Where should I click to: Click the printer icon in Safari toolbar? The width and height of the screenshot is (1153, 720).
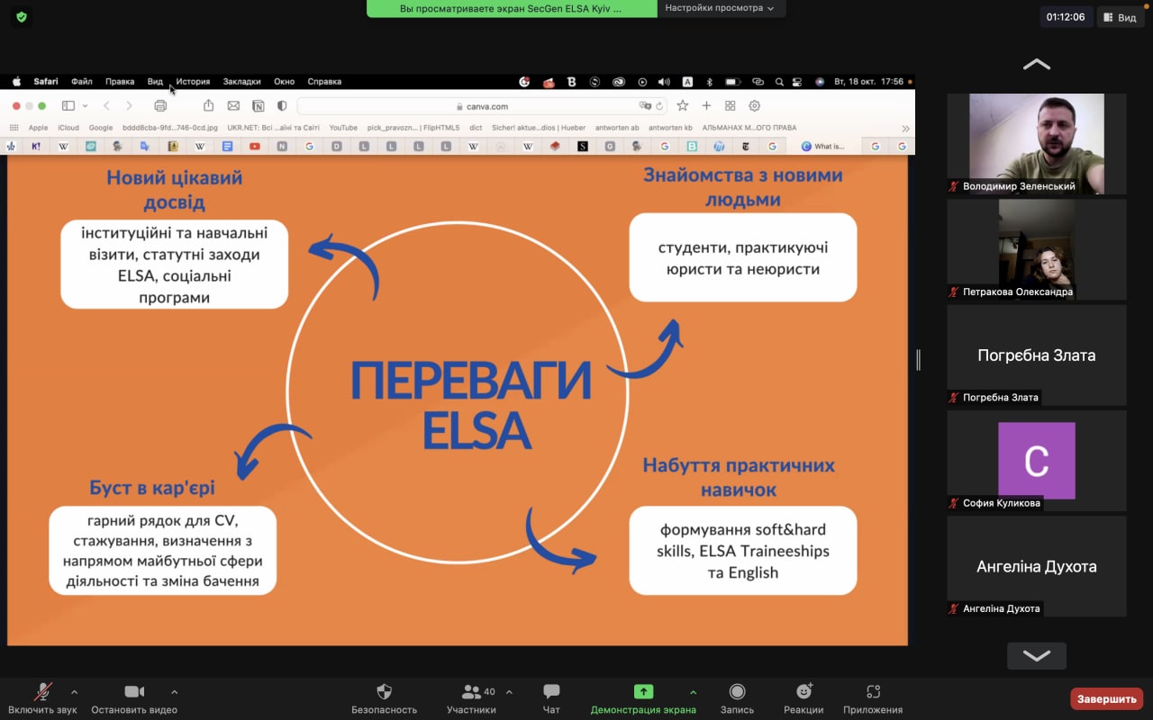tap(160, 106)
